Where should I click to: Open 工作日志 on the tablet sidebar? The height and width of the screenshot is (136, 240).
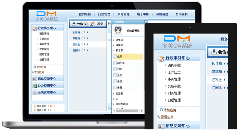pyautogui.click(x=174, y=72)
